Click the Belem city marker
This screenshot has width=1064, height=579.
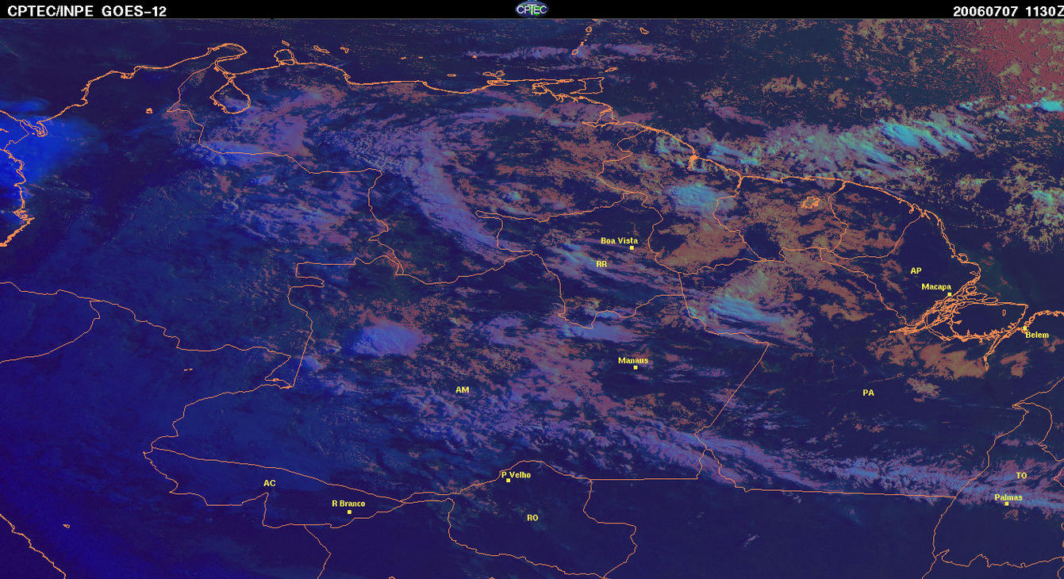point(1024,328)
